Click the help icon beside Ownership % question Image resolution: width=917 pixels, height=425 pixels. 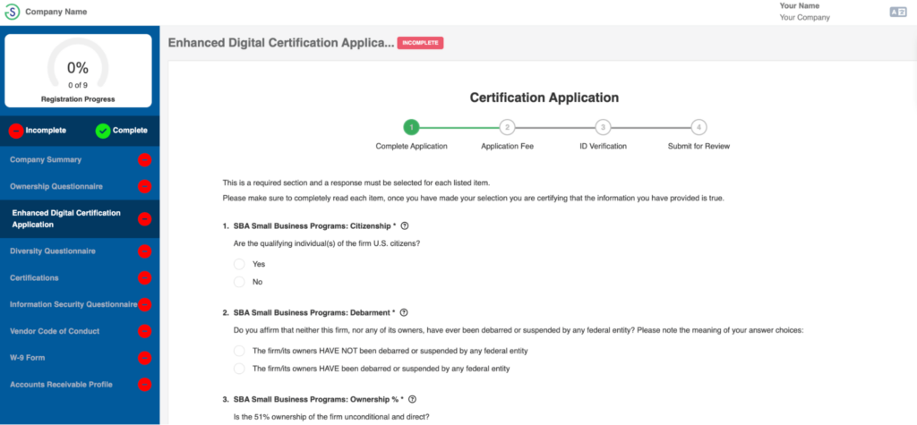[x=412, y=399]
